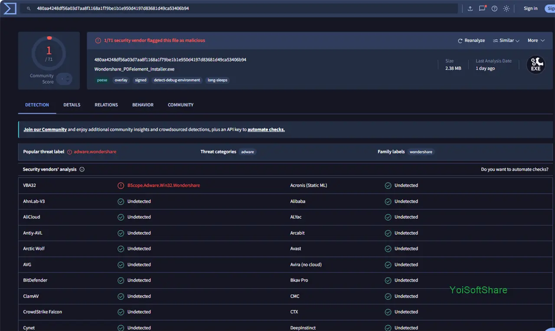Select the long-sleeps tag
Screen dimensions: 555x331
click(217, 80)
